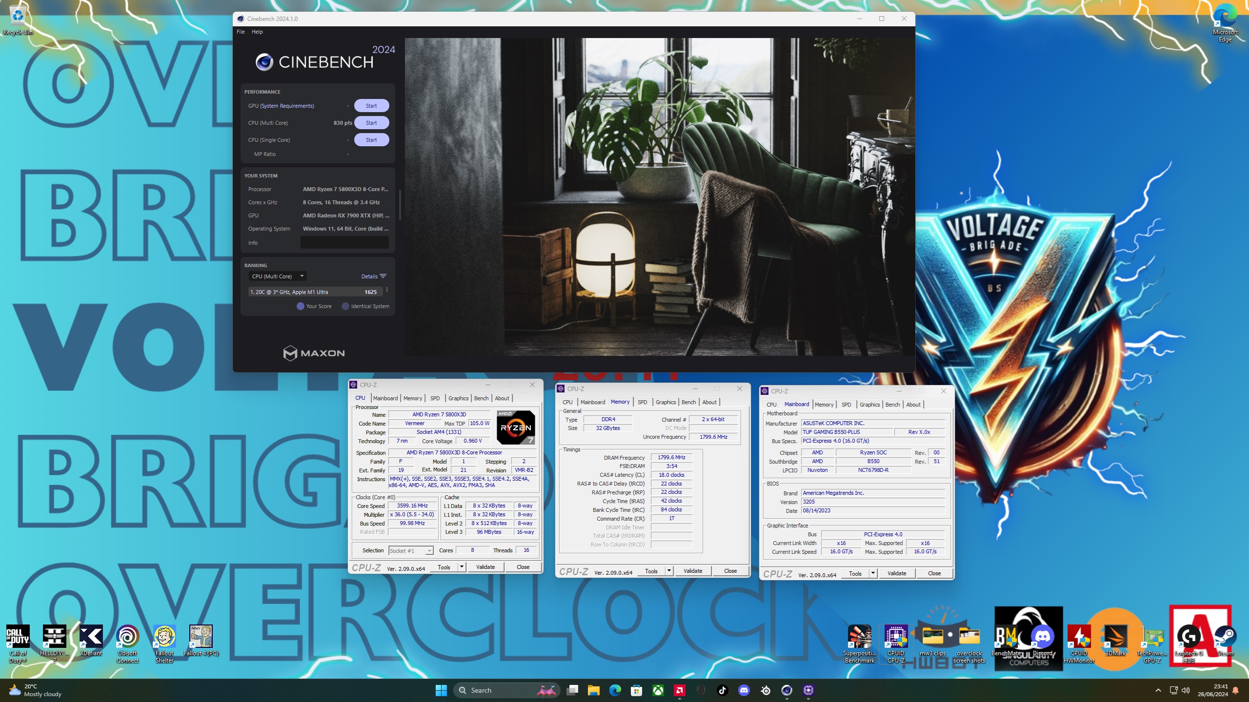
Task: Click DRAM Frequency value 1799.6 MHz
Action: pos(671,457)
